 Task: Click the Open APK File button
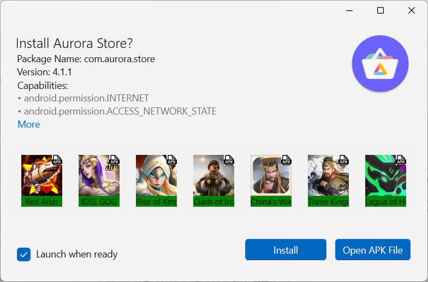coord(372,250)
